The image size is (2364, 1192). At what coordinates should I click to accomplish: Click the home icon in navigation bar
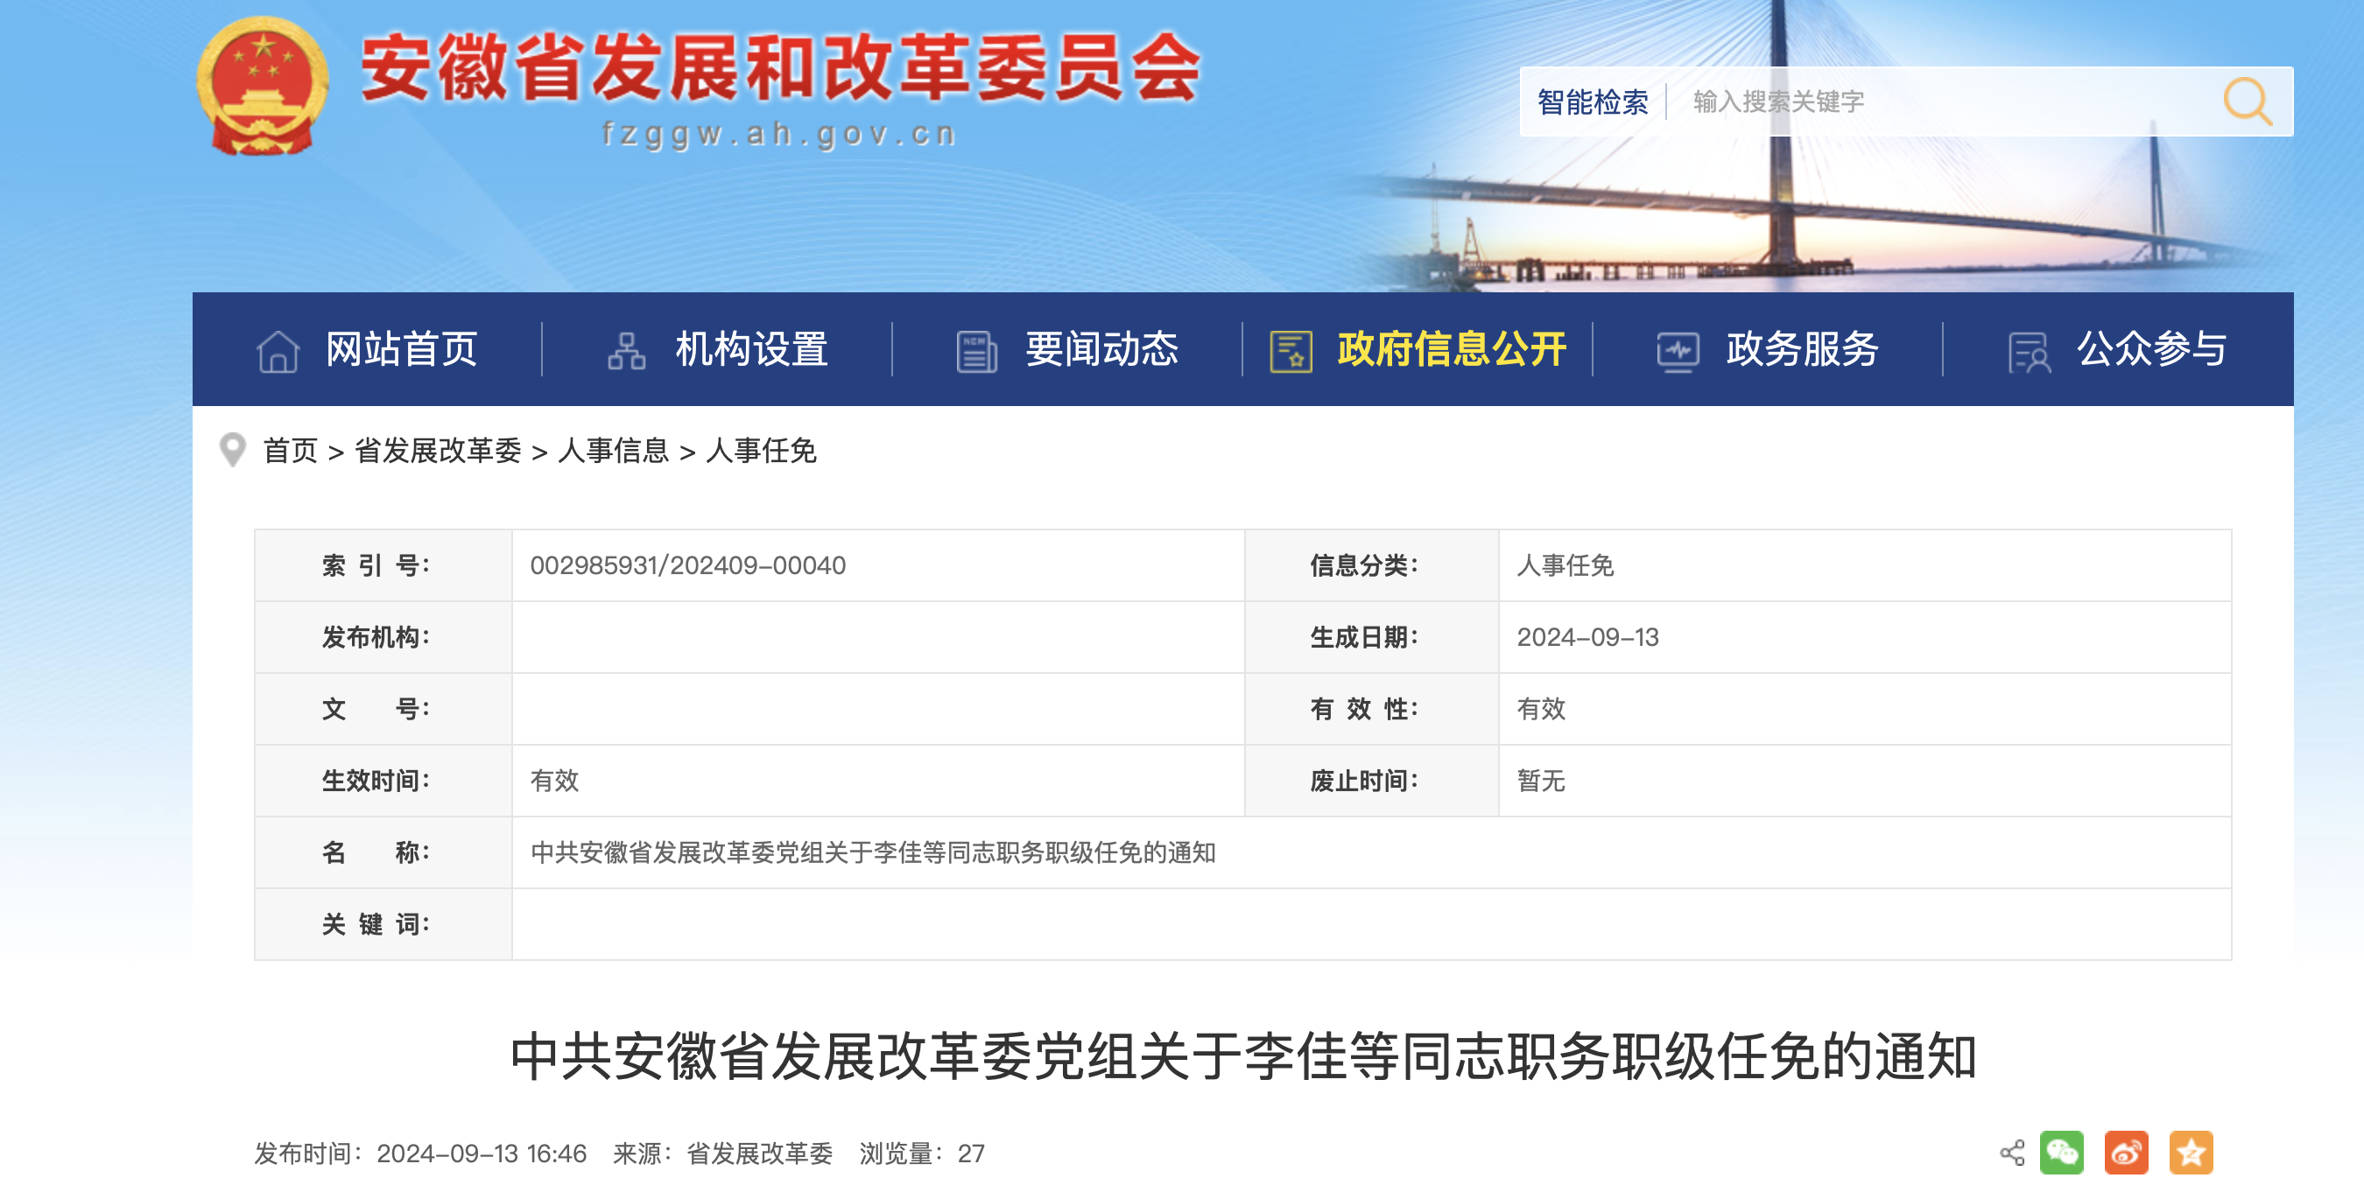tap(278, 352)
